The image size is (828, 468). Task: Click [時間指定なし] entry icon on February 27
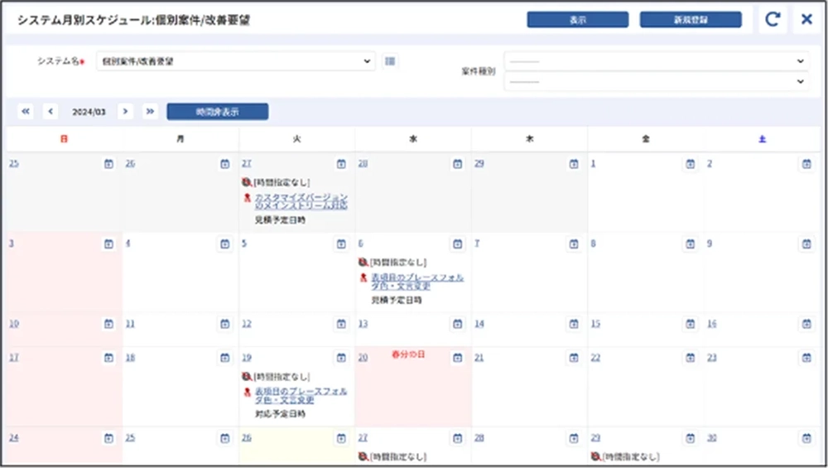247,182
